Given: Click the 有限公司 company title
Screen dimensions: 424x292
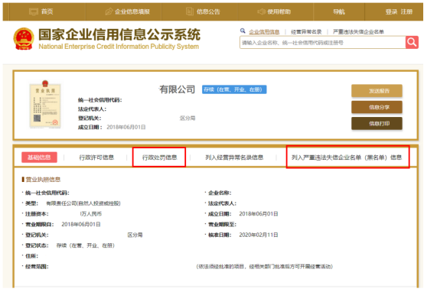Looking at the screenshot, I should point(177,89).
